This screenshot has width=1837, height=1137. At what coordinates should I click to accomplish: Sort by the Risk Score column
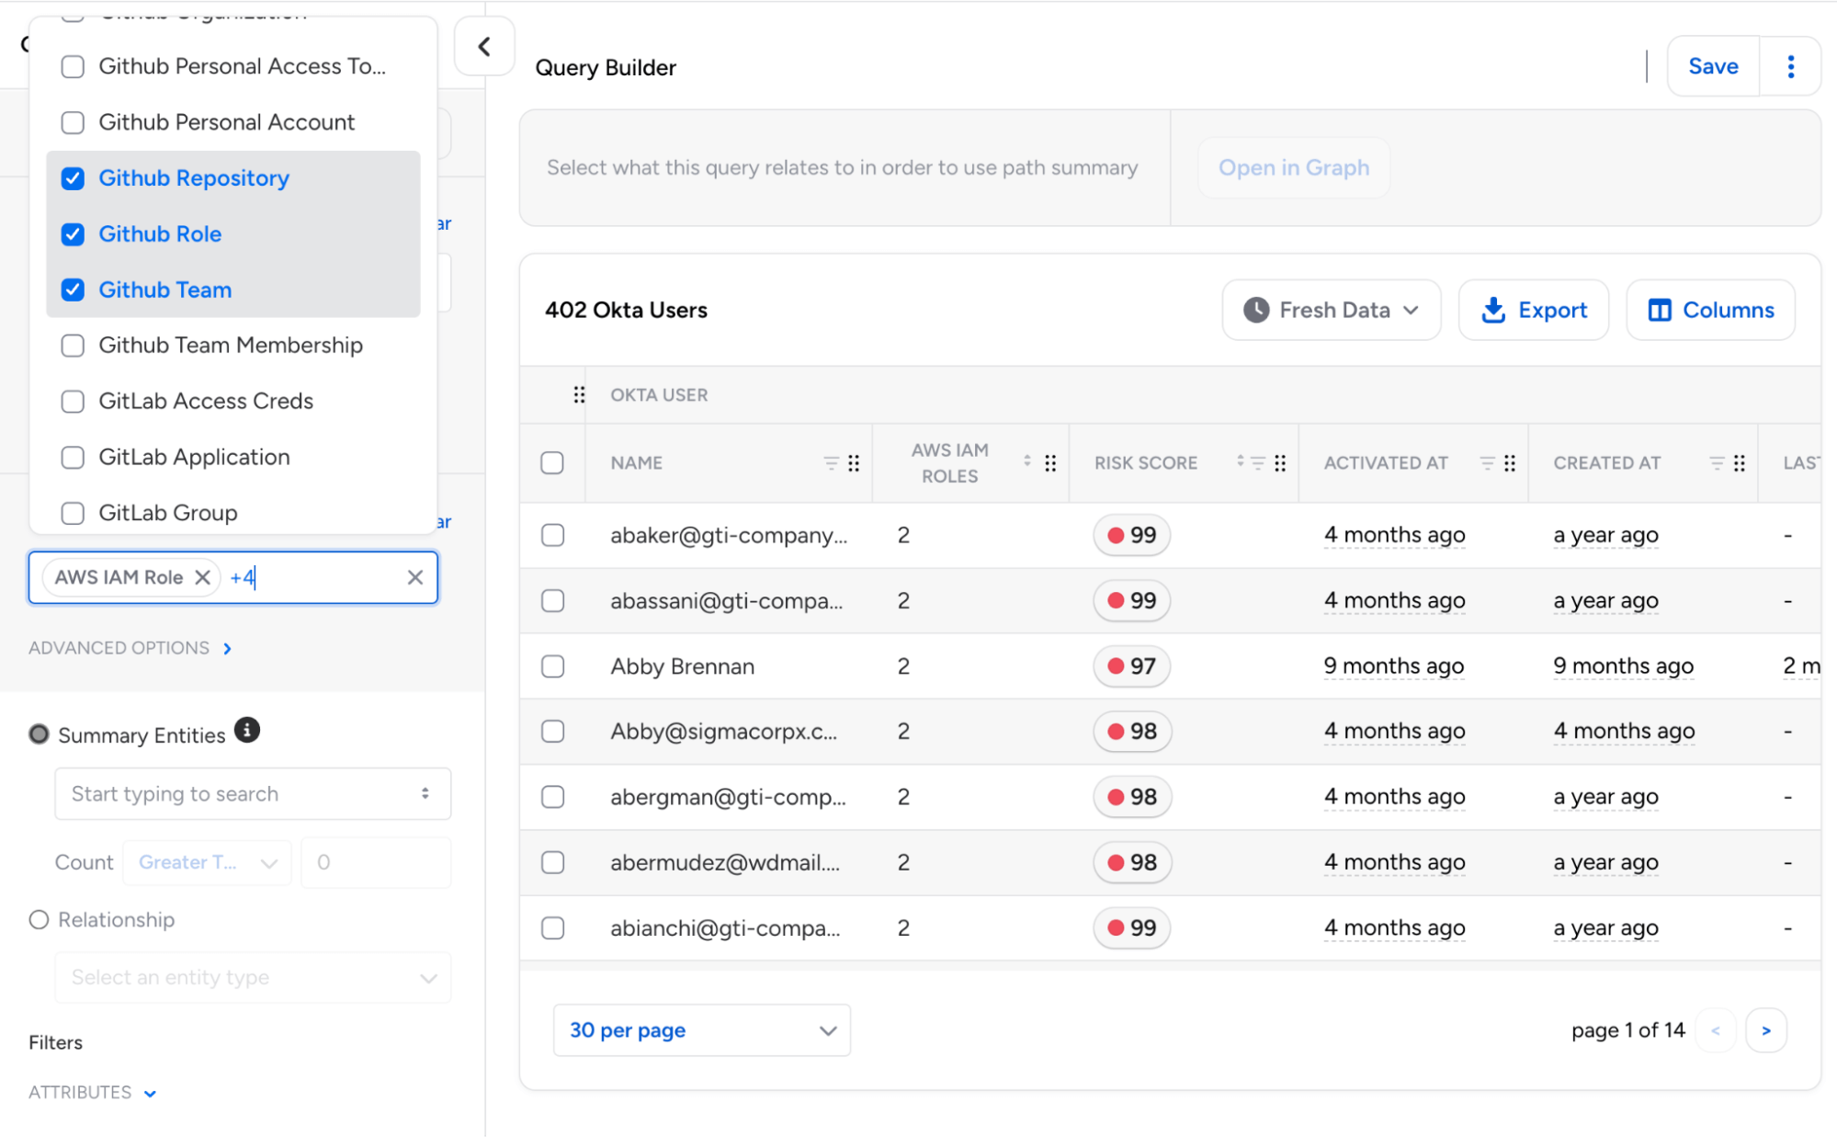point(1240,461)
